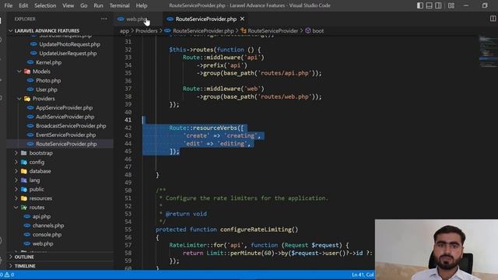498x280 pixels.
Task: Open Photo.php model file
Action: (x=48, y=81)
